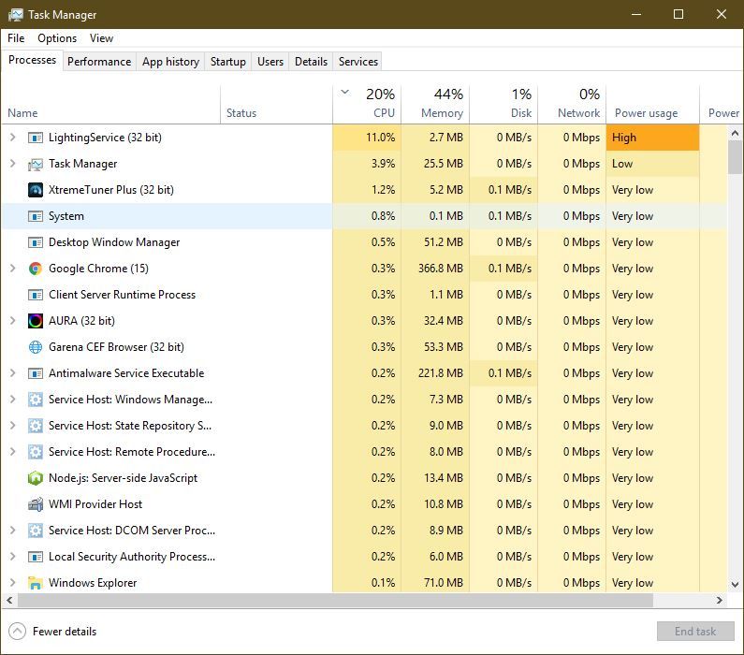744x655 pixels.
Task: Click the System process icon
Action: (36, 216)
